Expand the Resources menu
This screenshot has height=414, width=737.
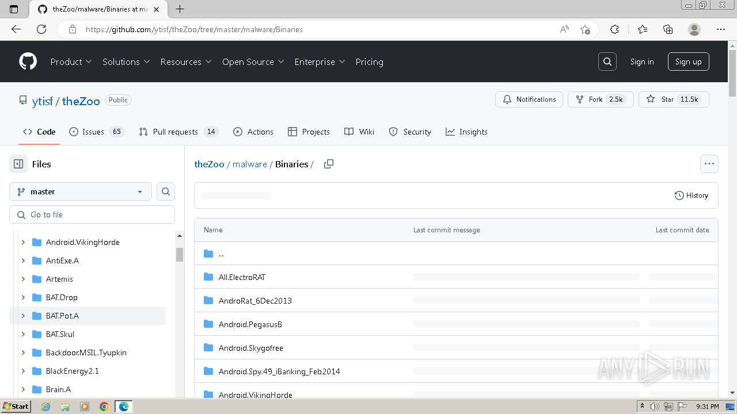point(186,62)
